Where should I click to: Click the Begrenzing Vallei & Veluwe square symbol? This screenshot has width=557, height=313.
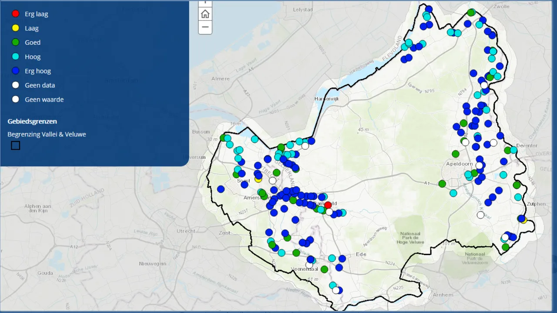16,146
